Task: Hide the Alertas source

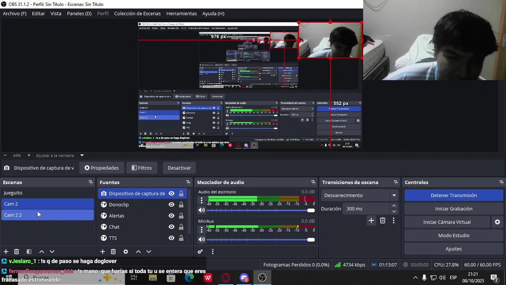Action: pyautogui.click(x=171, y=216)
